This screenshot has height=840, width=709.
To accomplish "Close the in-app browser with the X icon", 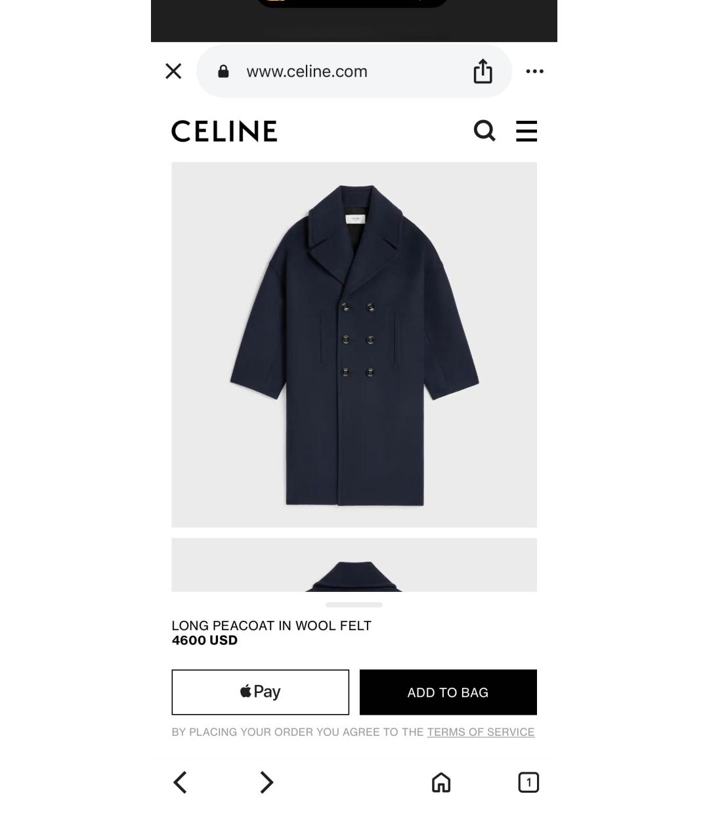I will tap(173, 71).
